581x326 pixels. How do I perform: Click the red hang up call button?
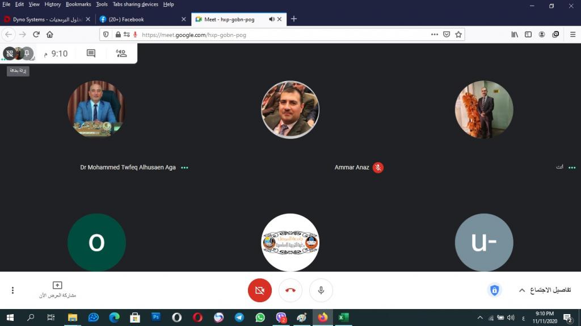290,290
